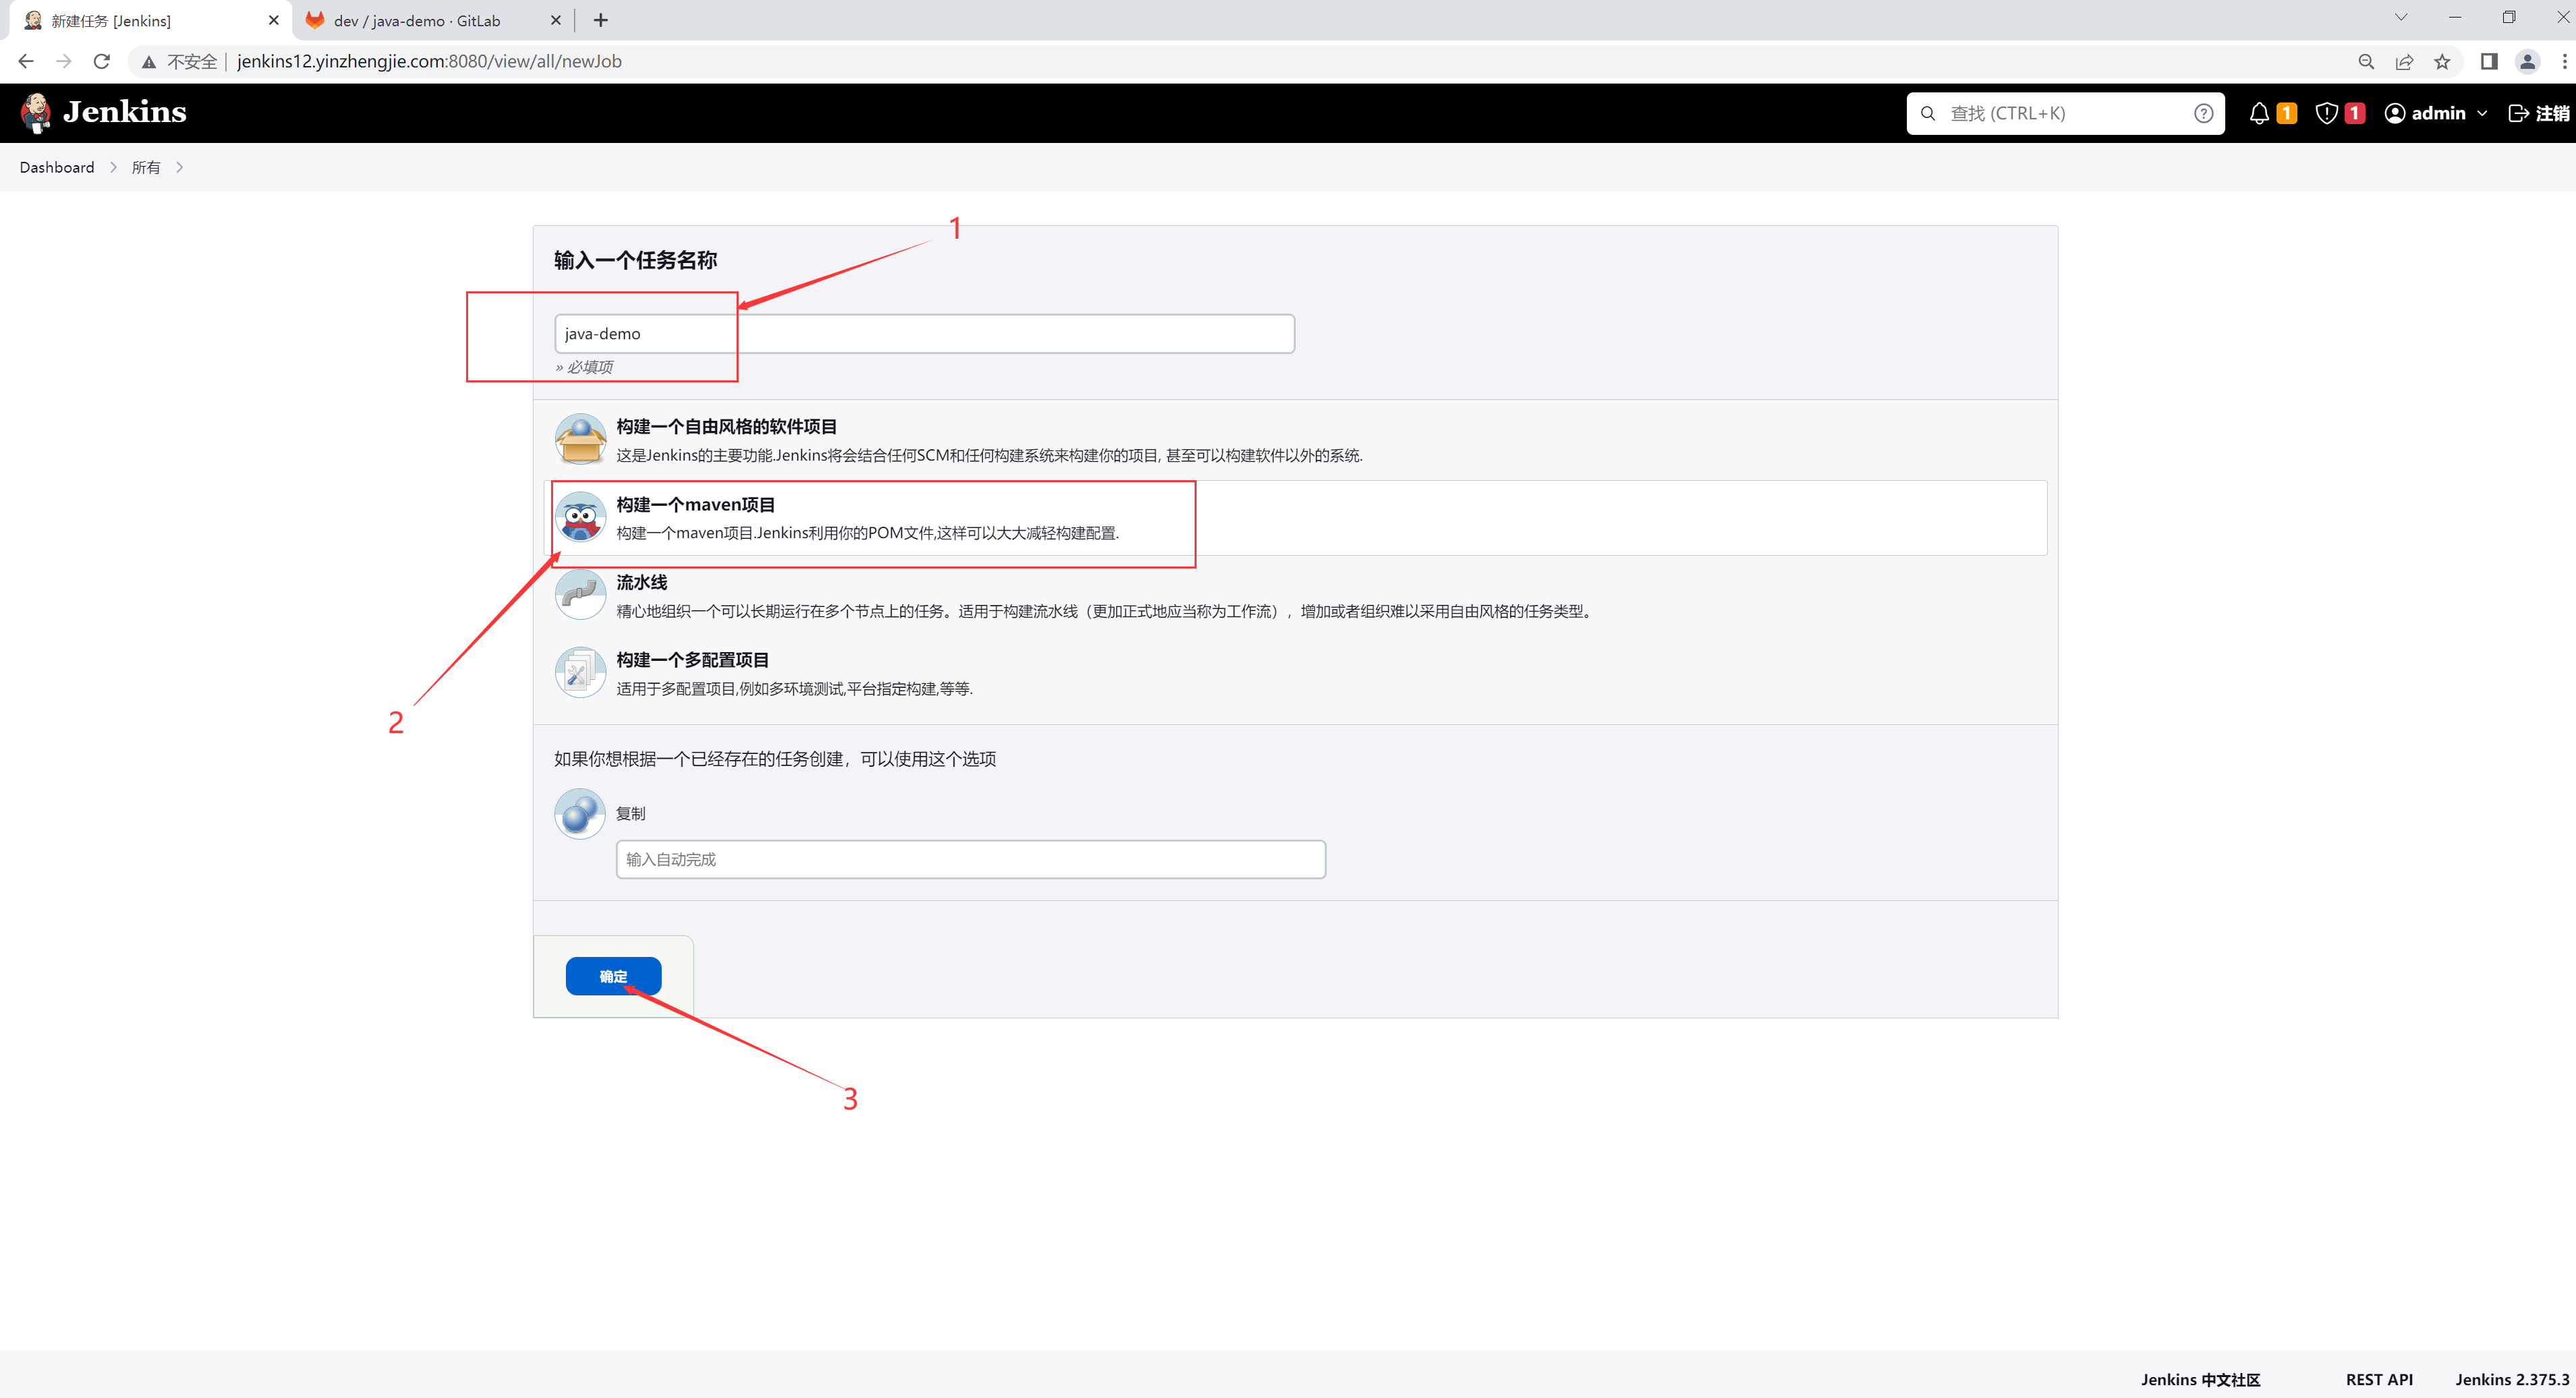
Task: Click the search help question mark icon
Action: point(2203,113)
